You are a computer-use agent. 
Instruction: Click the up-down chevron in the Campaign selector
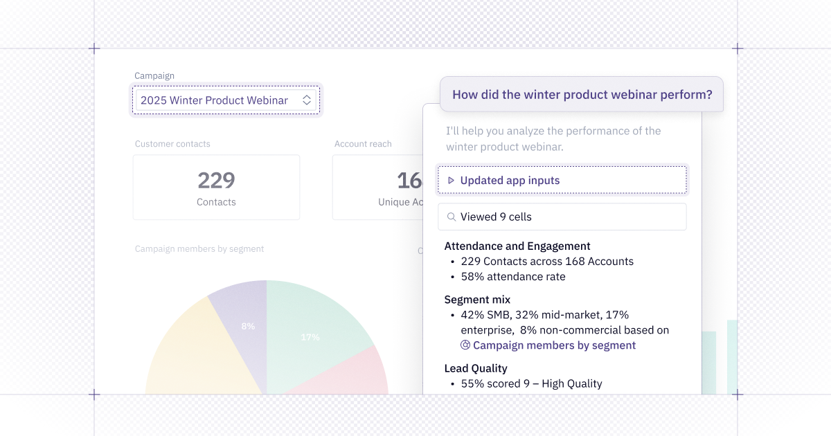coord(307,100)
